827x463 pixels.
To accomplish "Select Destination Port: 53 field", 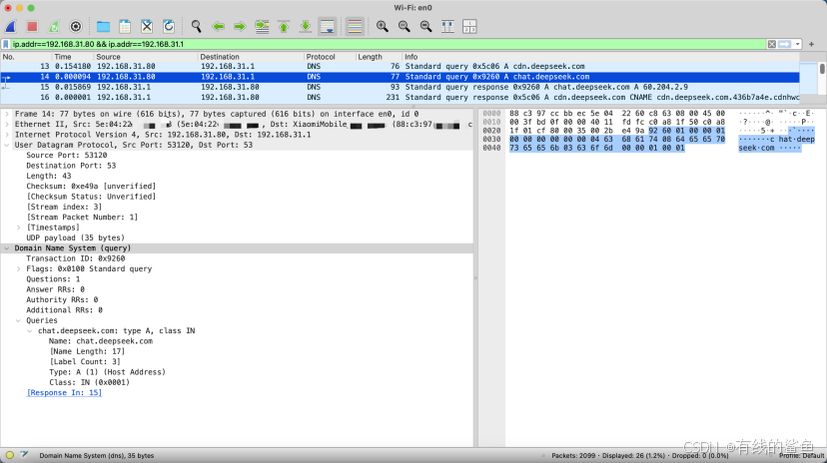I will (x=71, y=166).
